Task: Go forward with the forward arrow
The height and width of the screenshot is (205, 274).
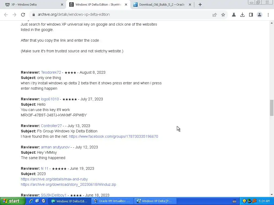Action: click(14, 15)
